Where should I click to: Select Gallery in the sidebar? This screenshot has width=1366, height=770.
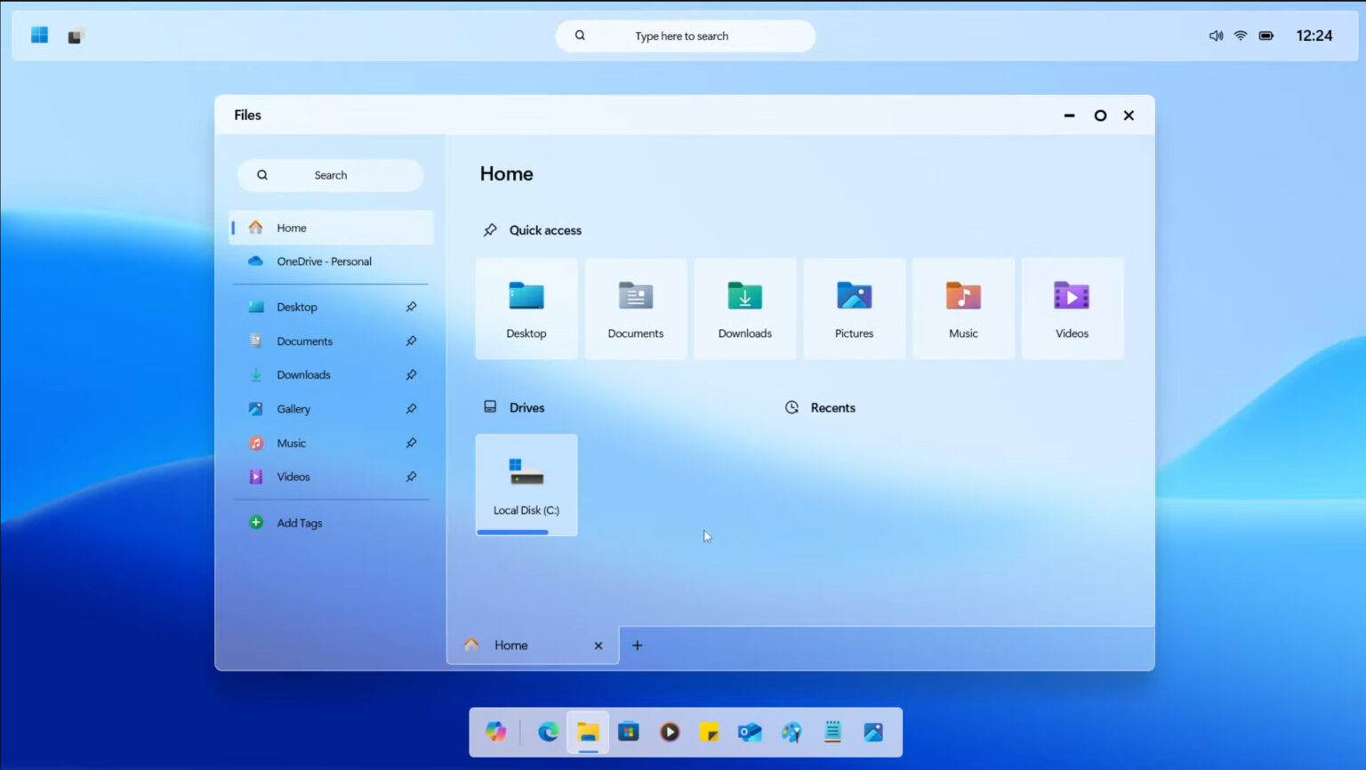click(293, 408)
